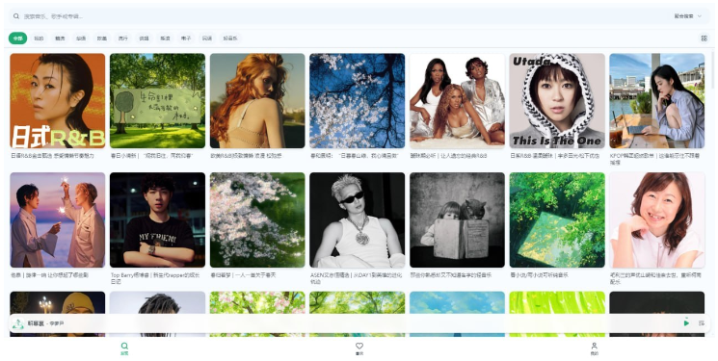Open the grayscale child and cat reading cover
The image size is (718, 361).
pyautogui.click(x=457, y=220)
